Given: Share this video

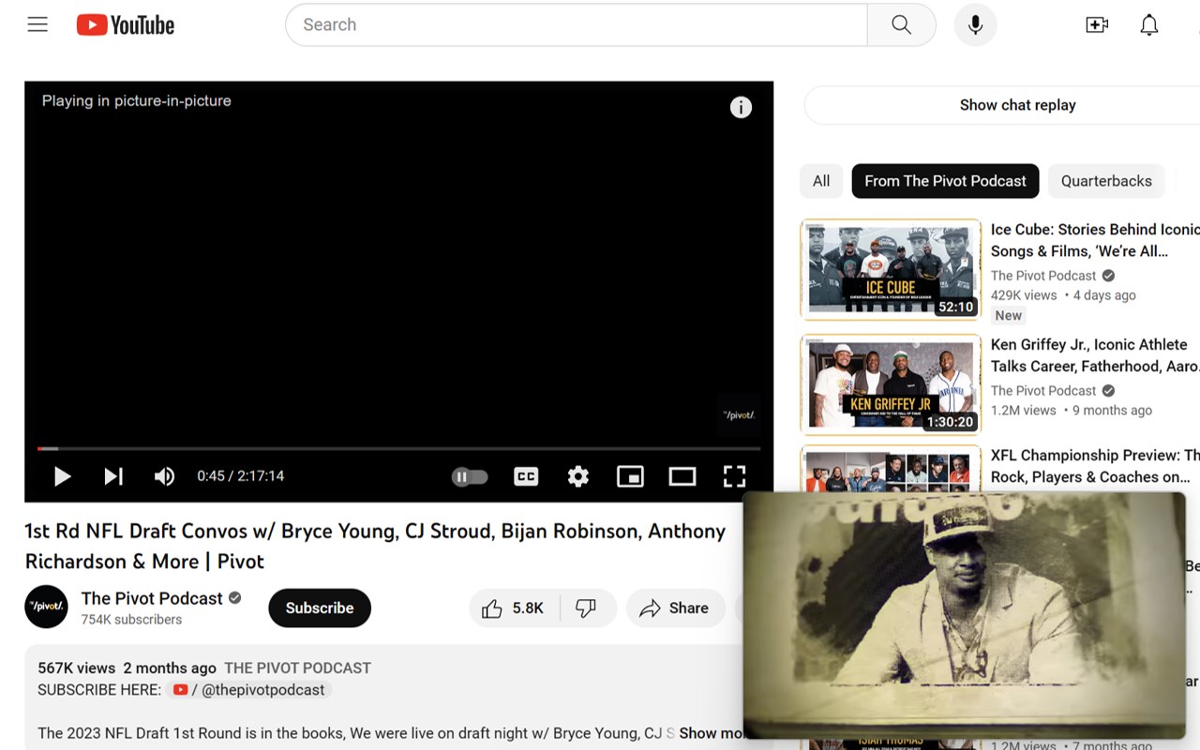Looking at the screenshot, I should (675, 608).
